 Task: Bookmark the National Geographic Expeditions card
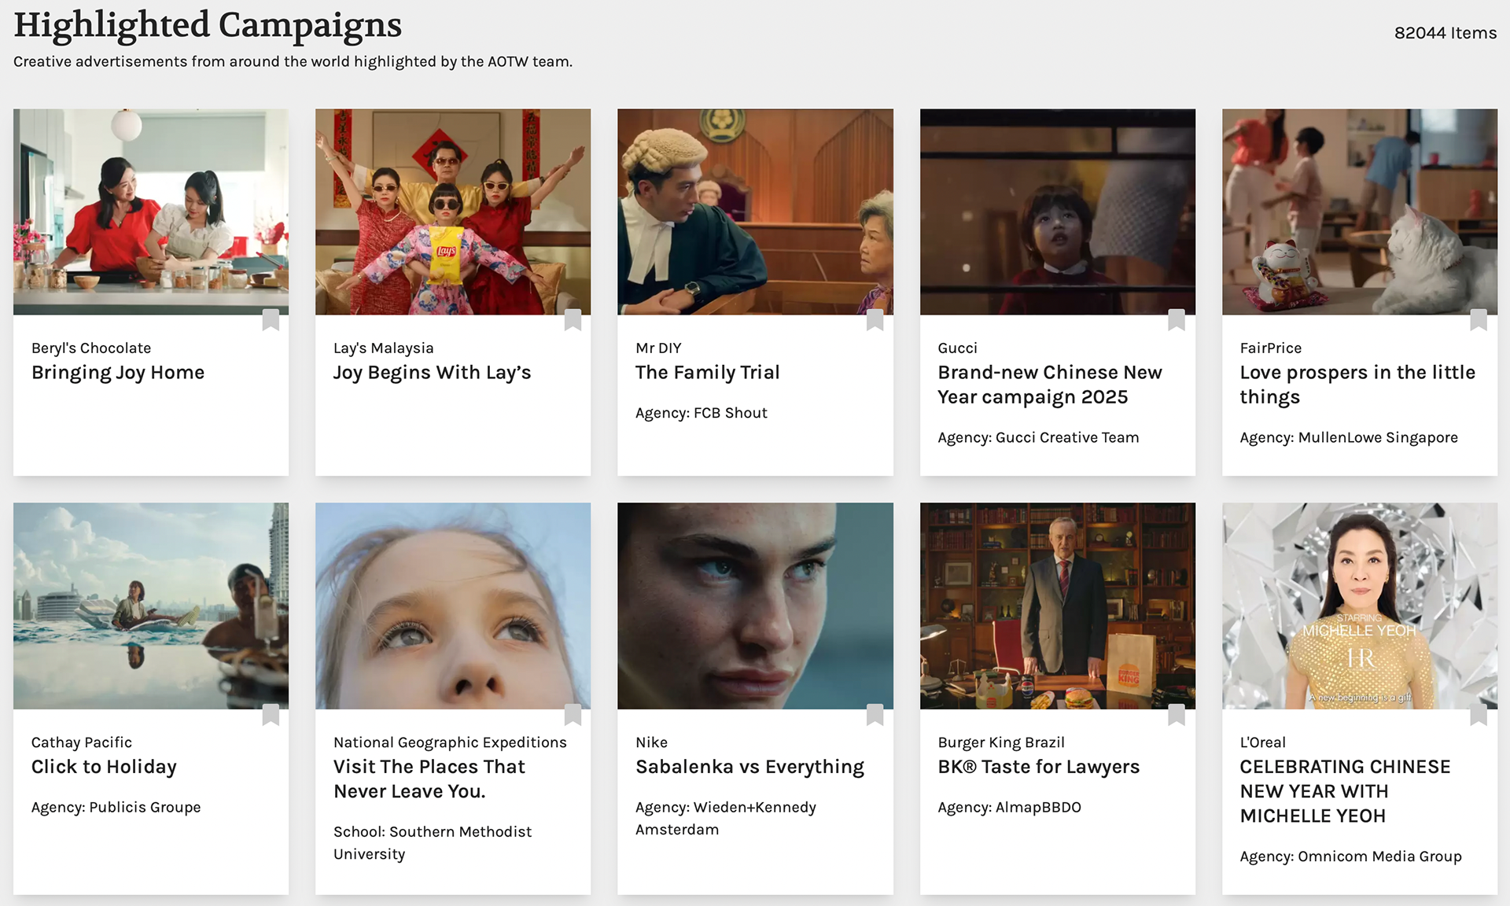click(x=573, y=714)
